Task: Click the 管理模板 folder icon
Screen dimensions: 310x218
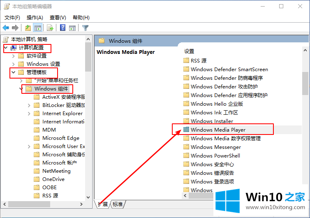Action: click(21, 72)
